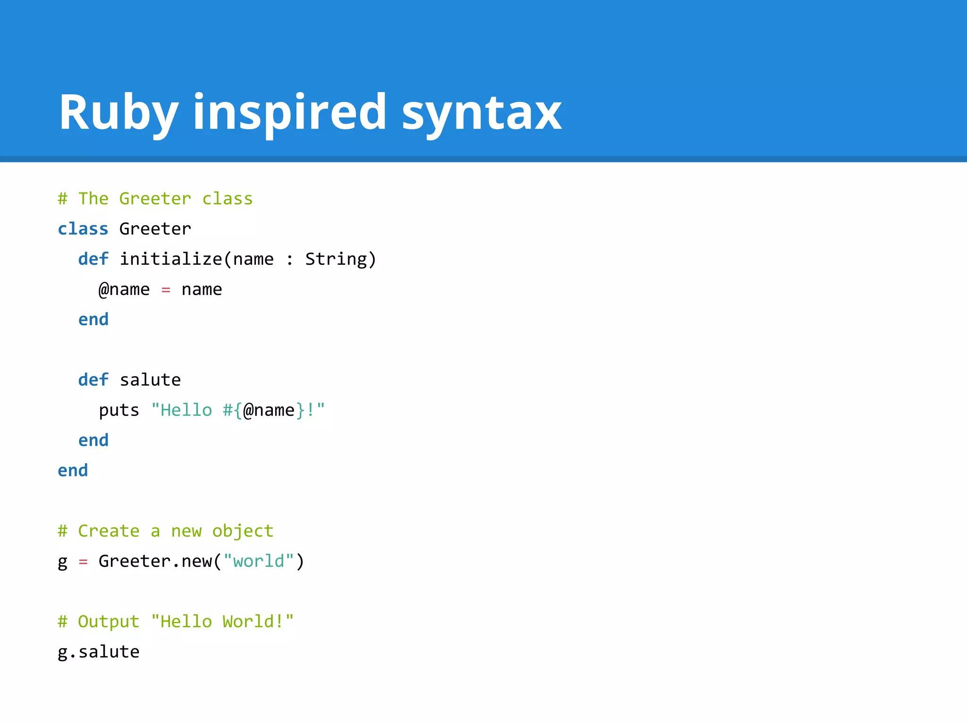Click the red equals sign after @name
Image resolution: width=967 pixels, height=725 pixels.
click(x=166, y=290)
